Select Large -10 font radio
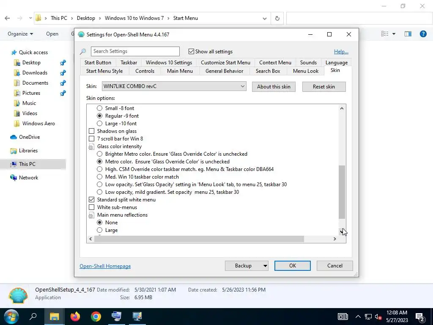 [x=99, y=124]
